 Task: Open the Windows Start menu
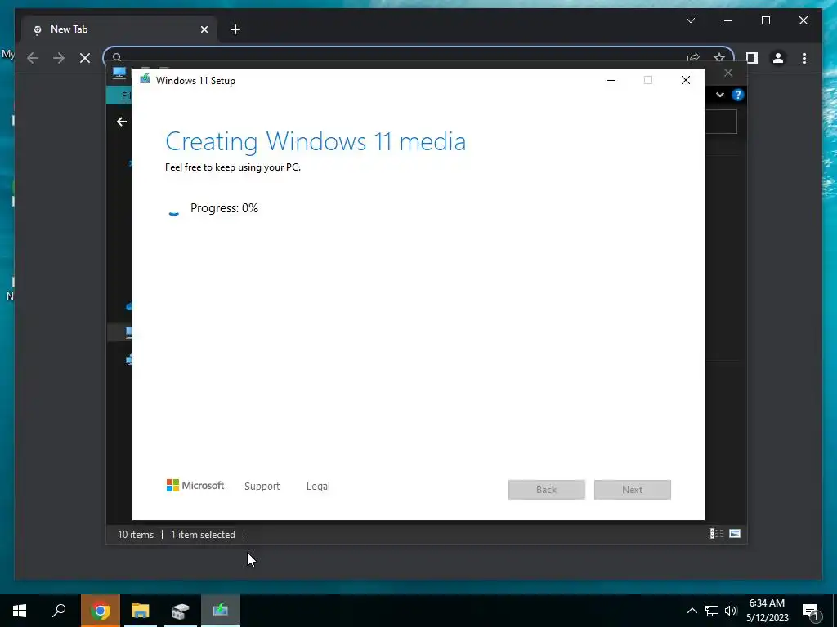click(20, 611)
